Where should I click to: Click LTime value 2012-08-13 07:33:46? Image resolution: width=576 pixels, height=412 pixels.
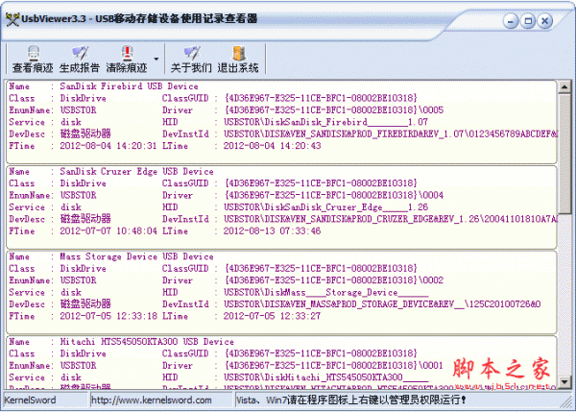(273, 231)
